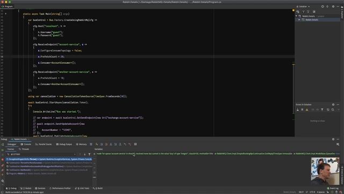Hide the Debug tool window

[338, 139]
